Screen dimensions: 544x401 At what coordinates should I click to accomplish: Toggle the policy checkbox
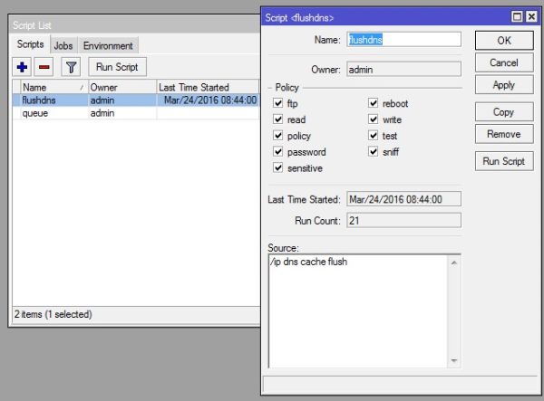[278, 135]
